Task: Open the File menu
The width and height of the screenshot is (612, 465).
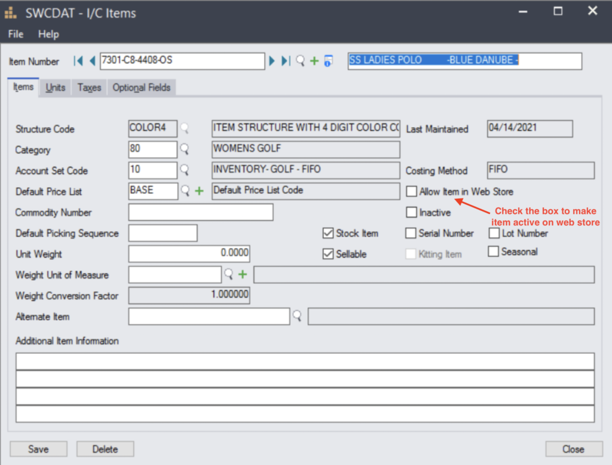Action: pyautogui.click(x=16, y=34)
